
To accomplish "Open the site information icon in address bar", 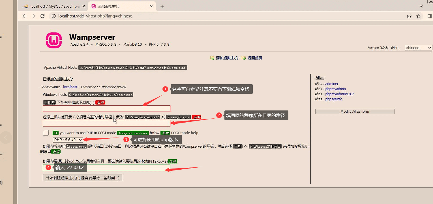I will [53, 16].
